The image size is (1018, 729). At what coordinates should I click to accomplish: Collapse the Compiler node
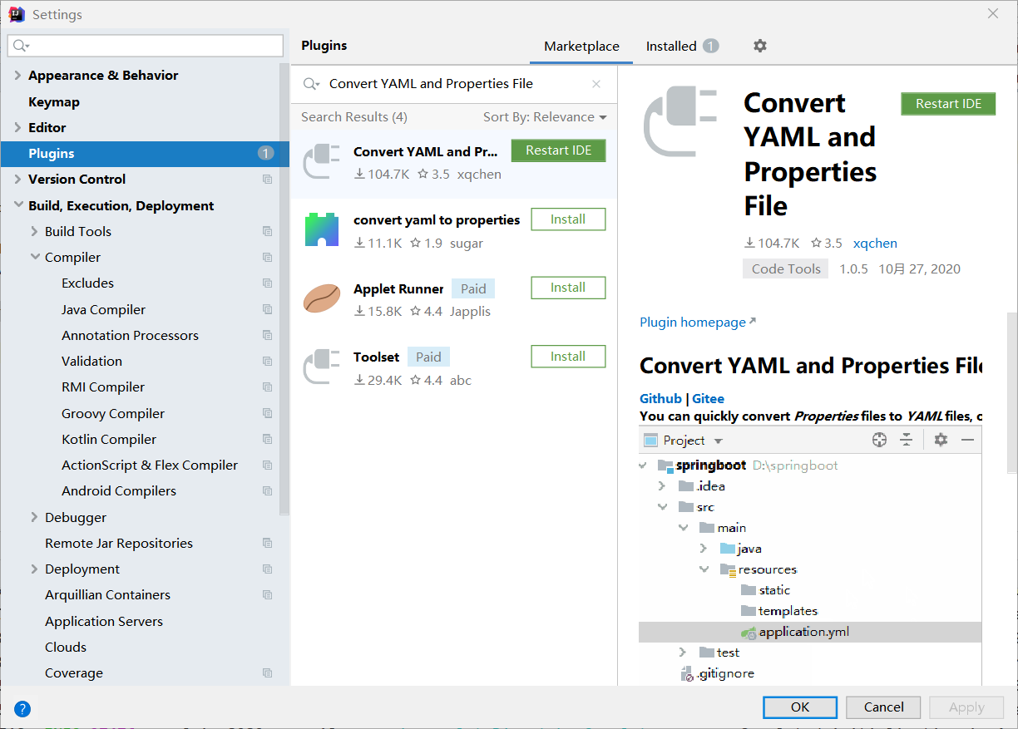(x=34, y=257)
